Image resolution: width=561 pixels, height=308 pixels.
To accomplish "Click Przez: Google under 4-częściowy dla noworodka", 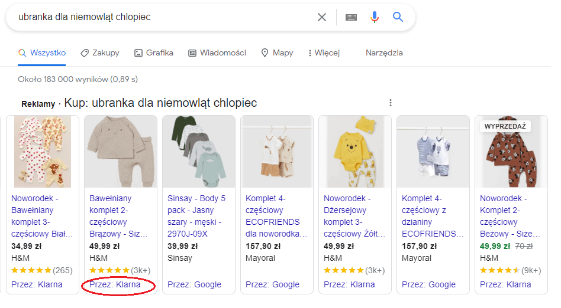I will pyautogui.click(x=272, y=284).
